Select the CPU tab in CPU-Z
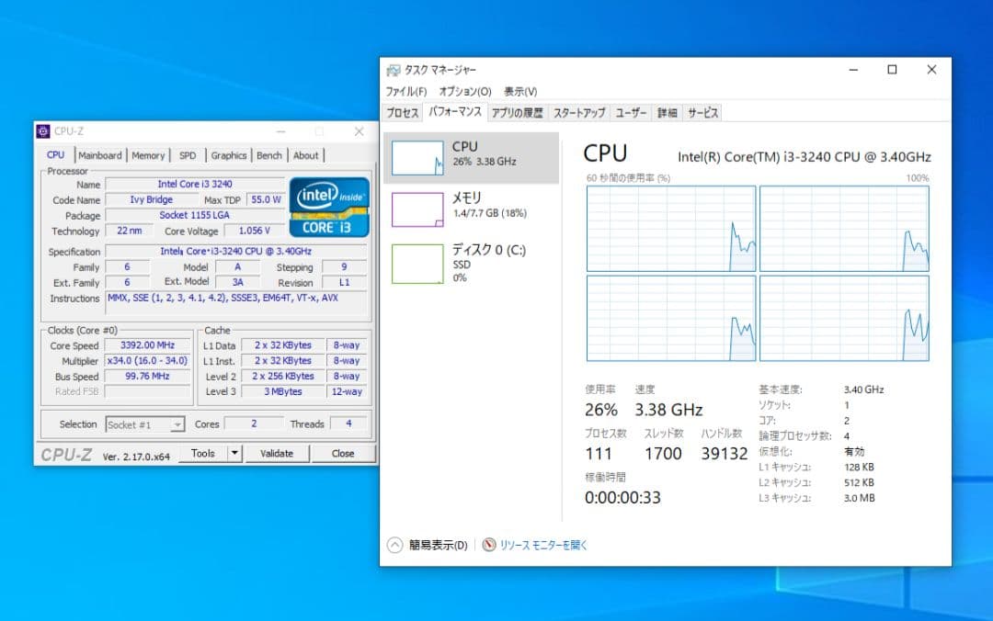This screenshot has width=993, height=621. [x=56, y=154]
